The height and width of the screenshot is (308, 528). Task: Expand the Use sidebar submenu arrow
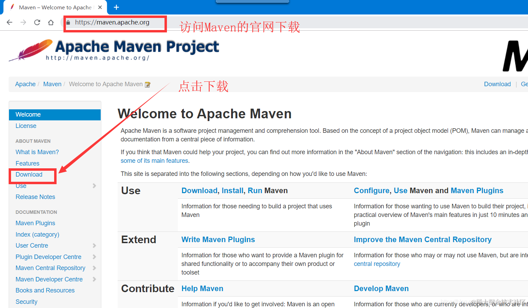[x=94, y=186]
